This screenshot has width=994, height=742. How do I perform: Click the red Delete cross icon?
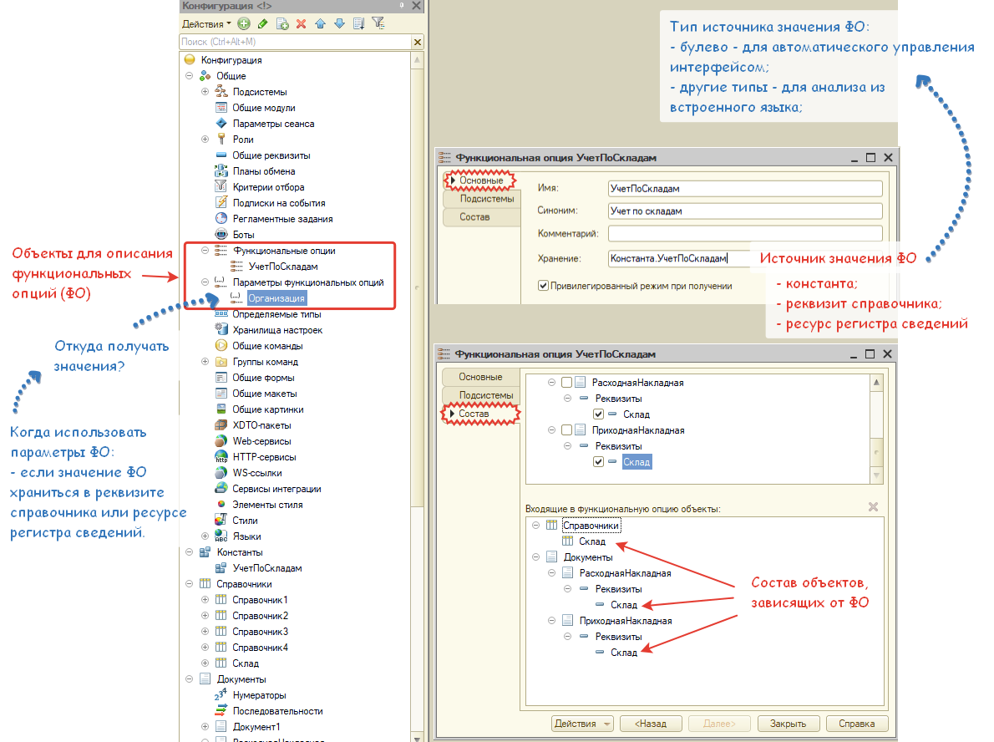[x=301, y=23]
